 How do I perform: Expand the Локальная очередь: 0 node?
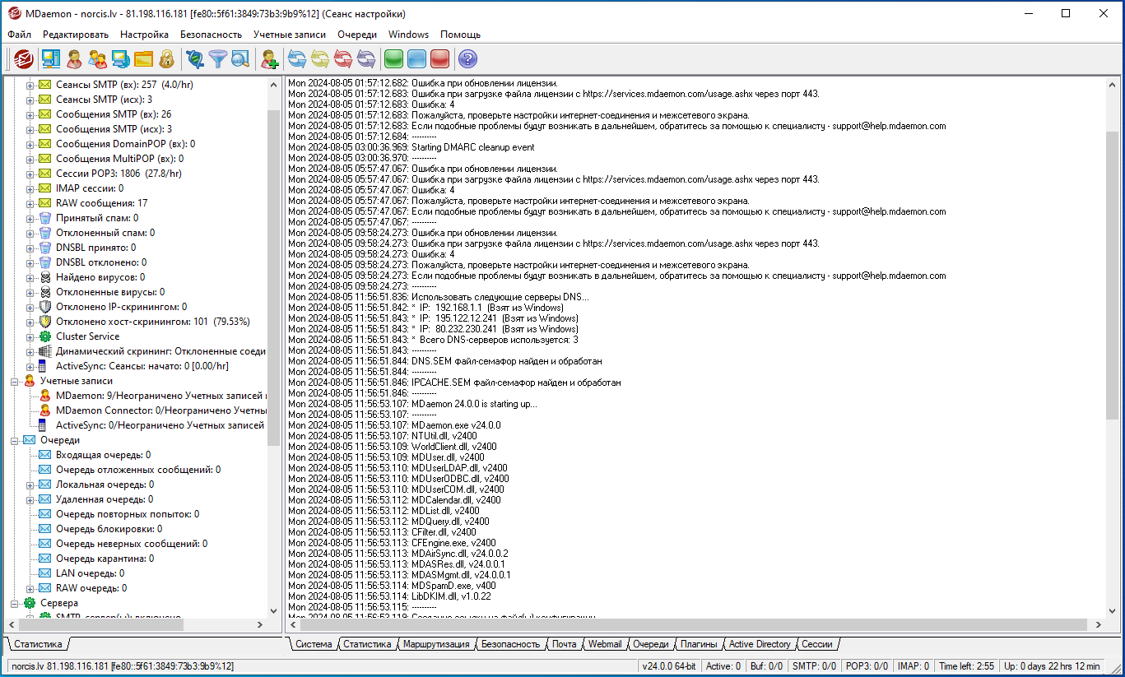coord(30,485)
